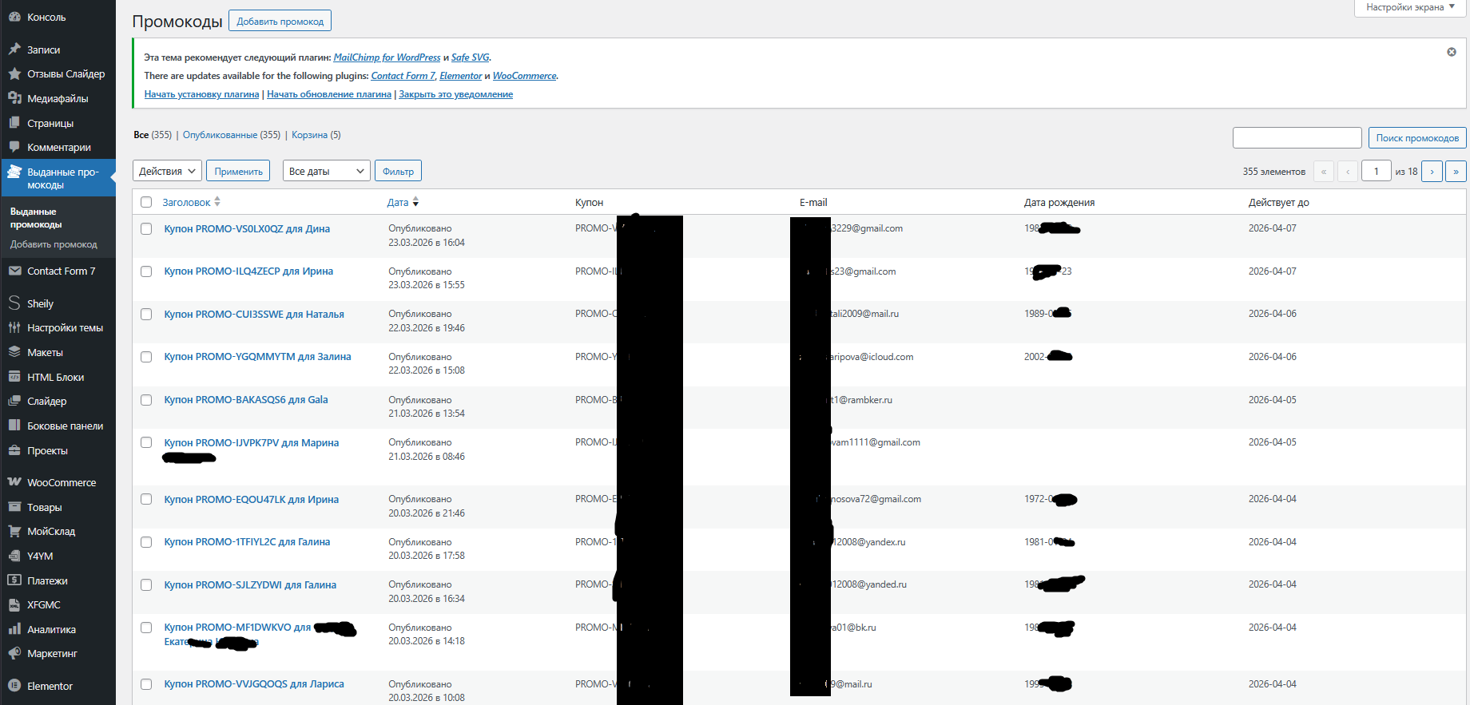Click the star icon for Отзывы Слайдер
1470x705 pixels.
pyautogui.click(x=14, y=73)
